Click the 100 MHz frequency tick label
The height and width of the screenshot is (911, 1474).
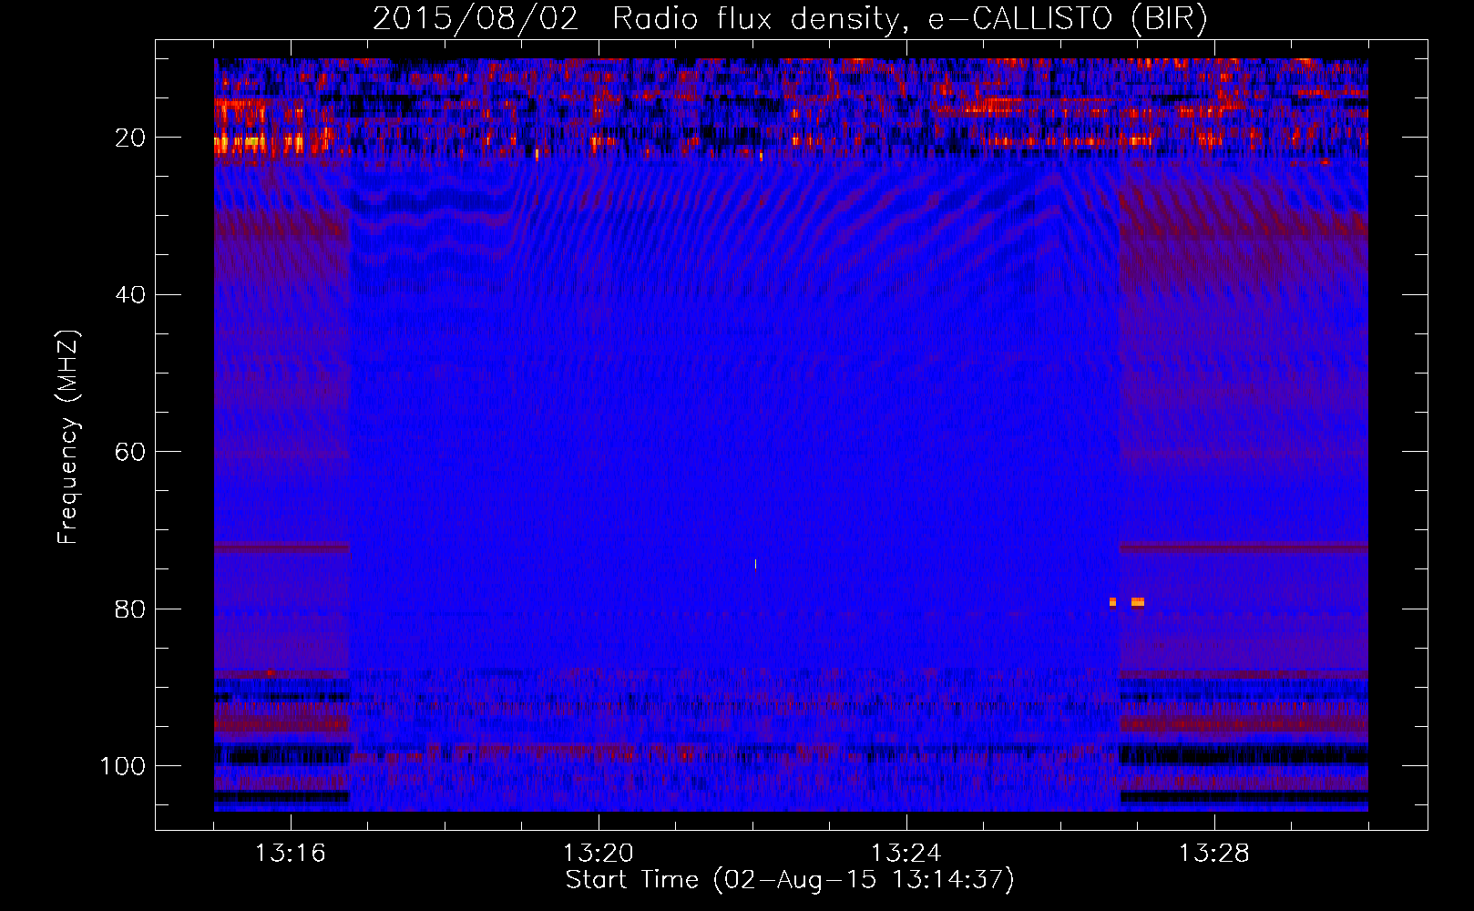123,766
